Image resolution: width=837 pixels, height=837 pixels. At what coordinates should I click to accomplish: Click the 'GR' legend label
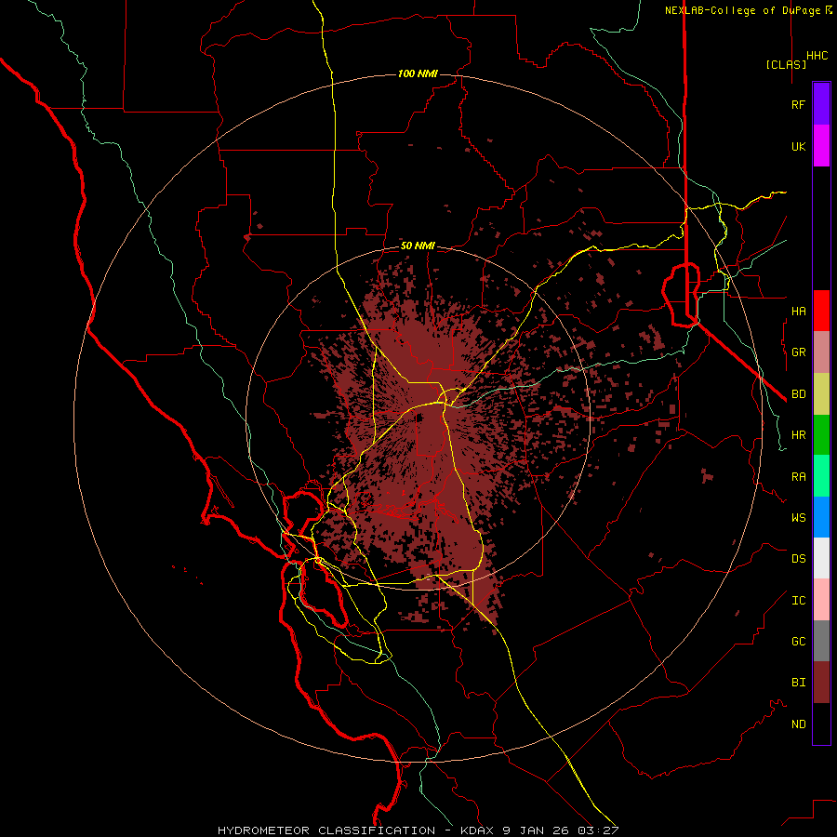[798, 352]
